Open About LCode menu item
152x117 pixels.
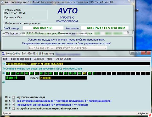point(64,59)
